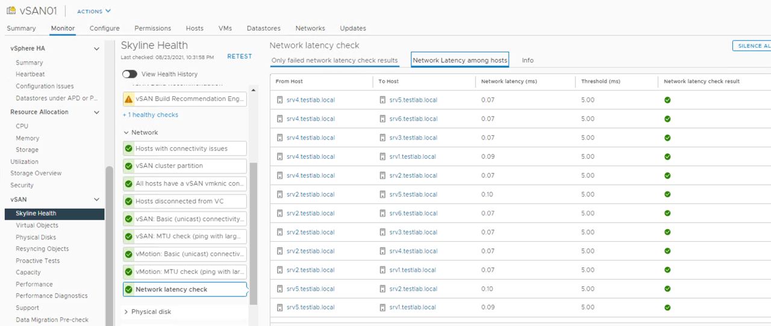Click green check icon for vMotion MTU check
Image resolution: width=771 pixels, height=326 pixels.
pos(128,272)
